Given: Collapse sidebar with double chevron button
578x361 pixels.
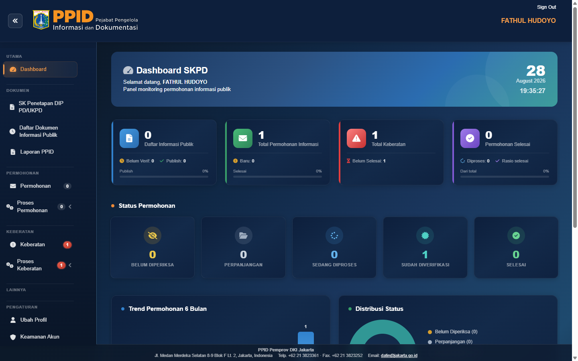Looking at the screenshot, I should pyautogui.click(x=15, y=21).
